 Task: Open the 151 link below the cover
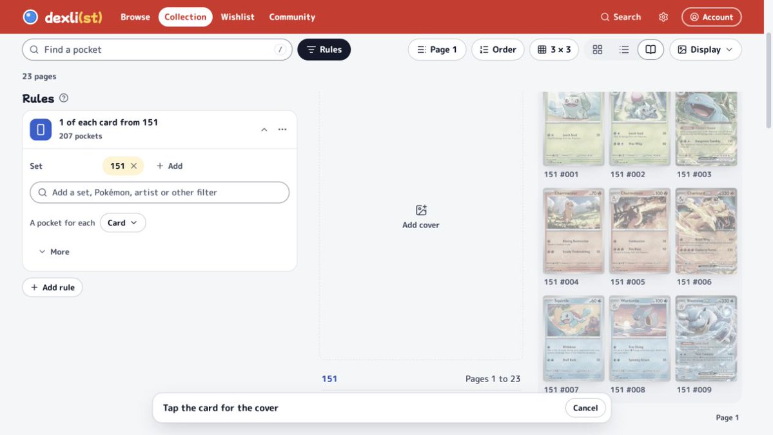tap(329, 378)
